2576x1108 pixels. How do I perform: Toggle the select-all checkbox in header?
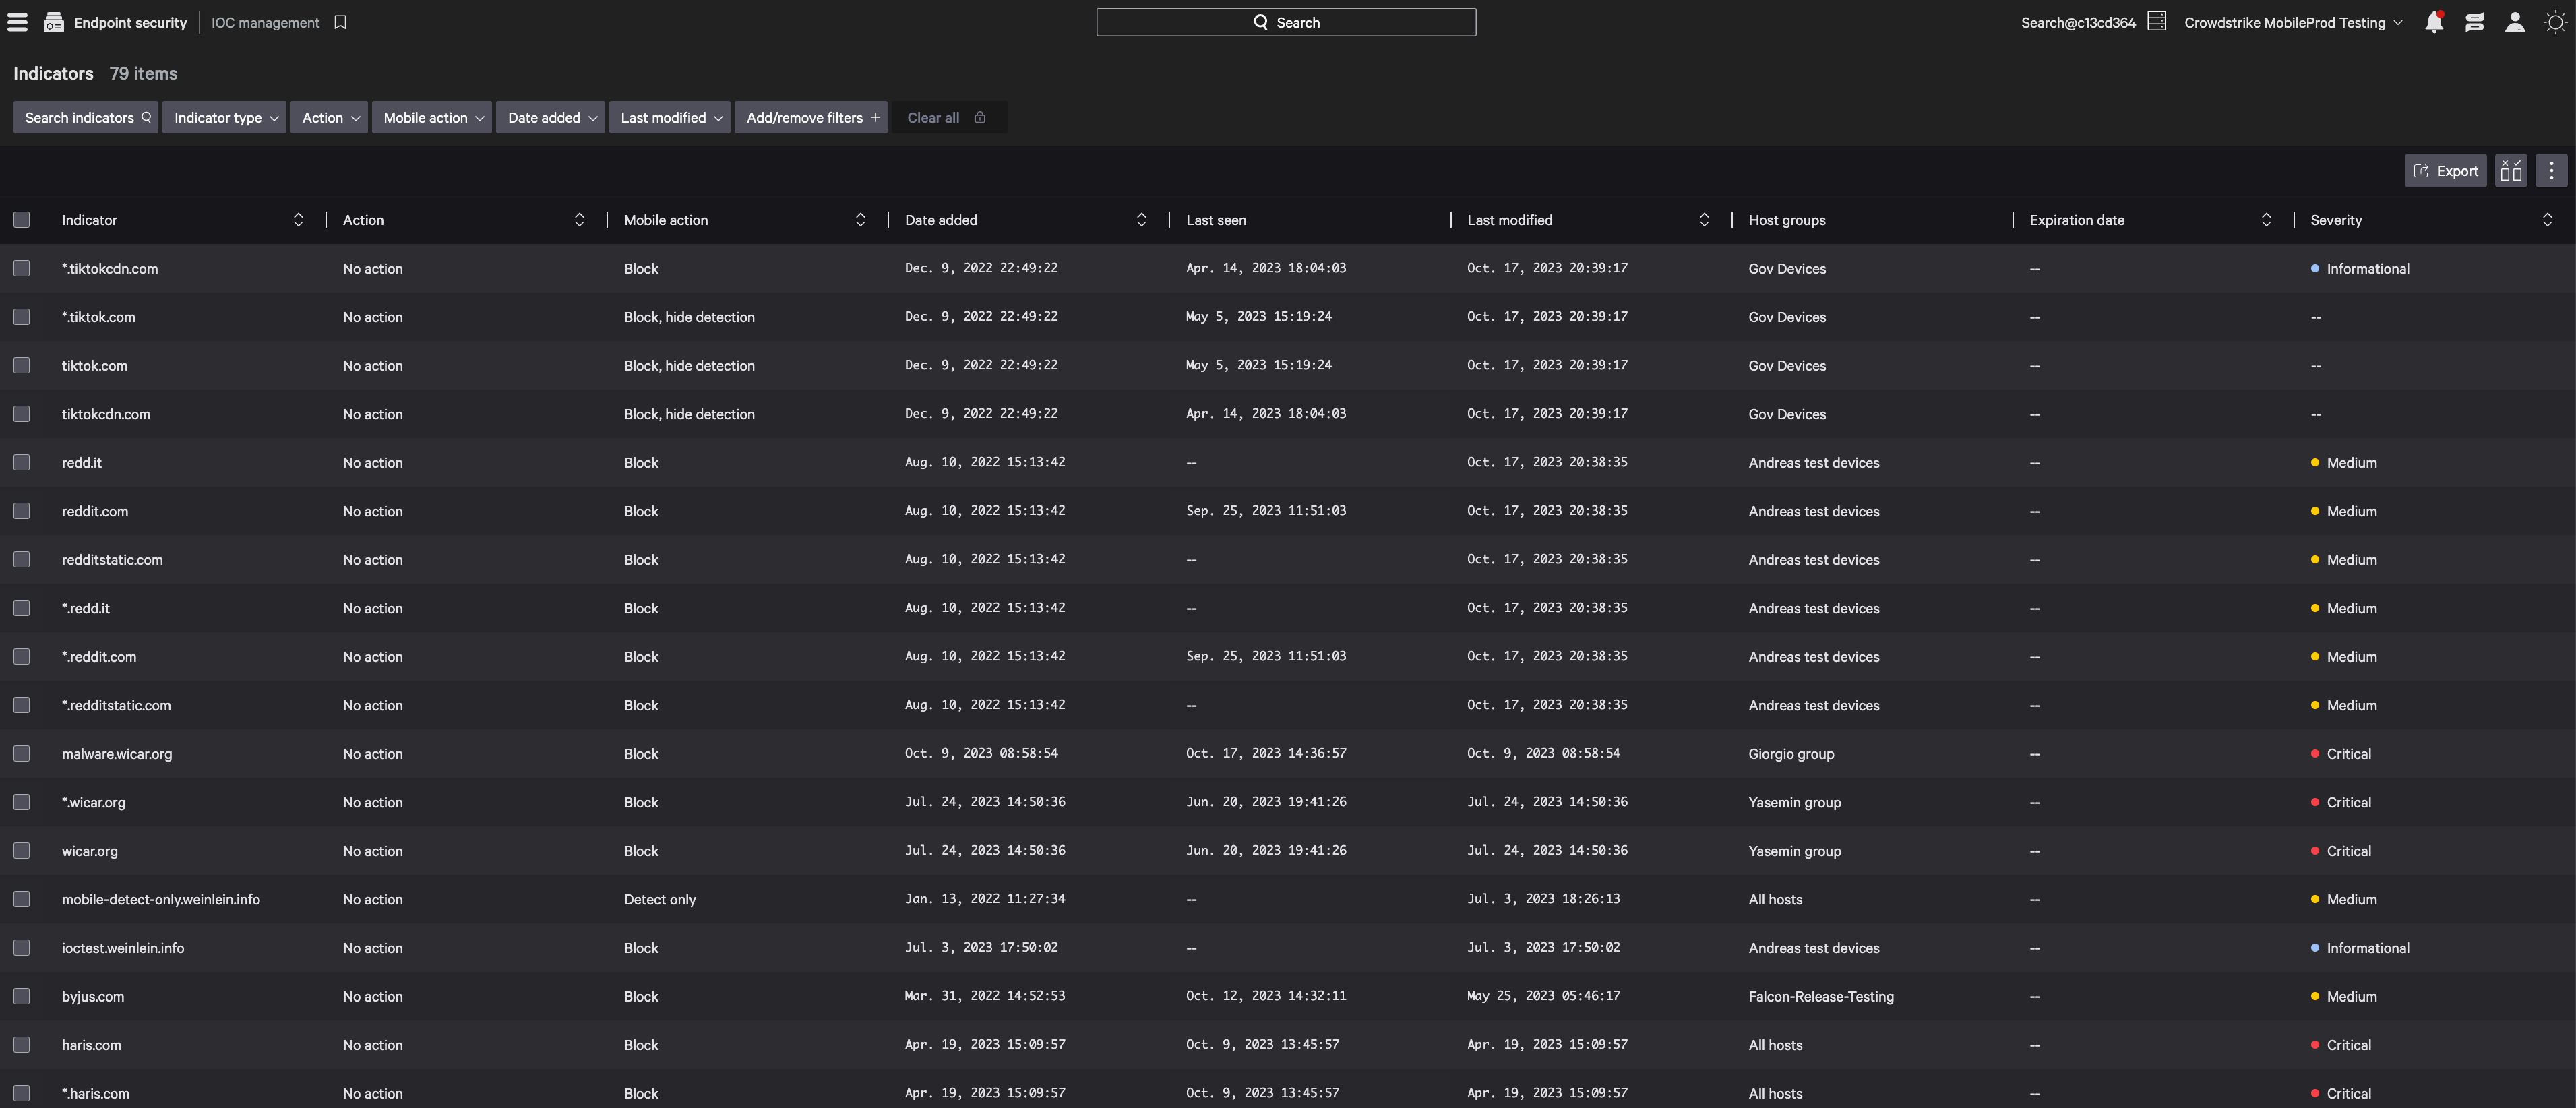coord(21,220)
